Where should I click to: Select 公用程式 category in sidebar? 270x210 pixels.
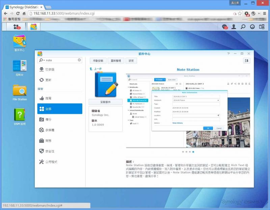60,162
